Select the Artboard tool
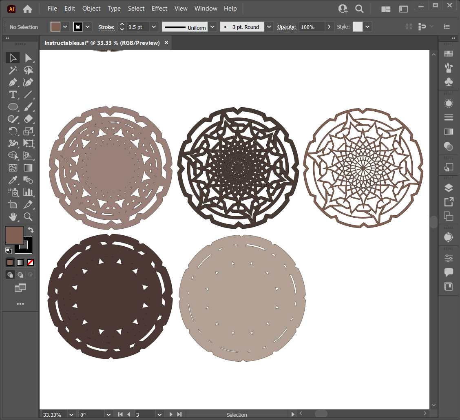Viewport: 460px width, 420px height. tap(13, 204)
